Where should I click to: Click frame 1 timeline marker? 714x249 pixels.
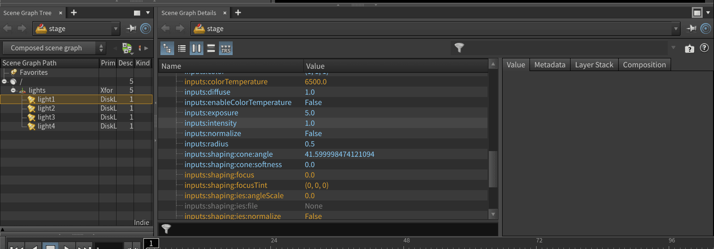pos(151,243)
